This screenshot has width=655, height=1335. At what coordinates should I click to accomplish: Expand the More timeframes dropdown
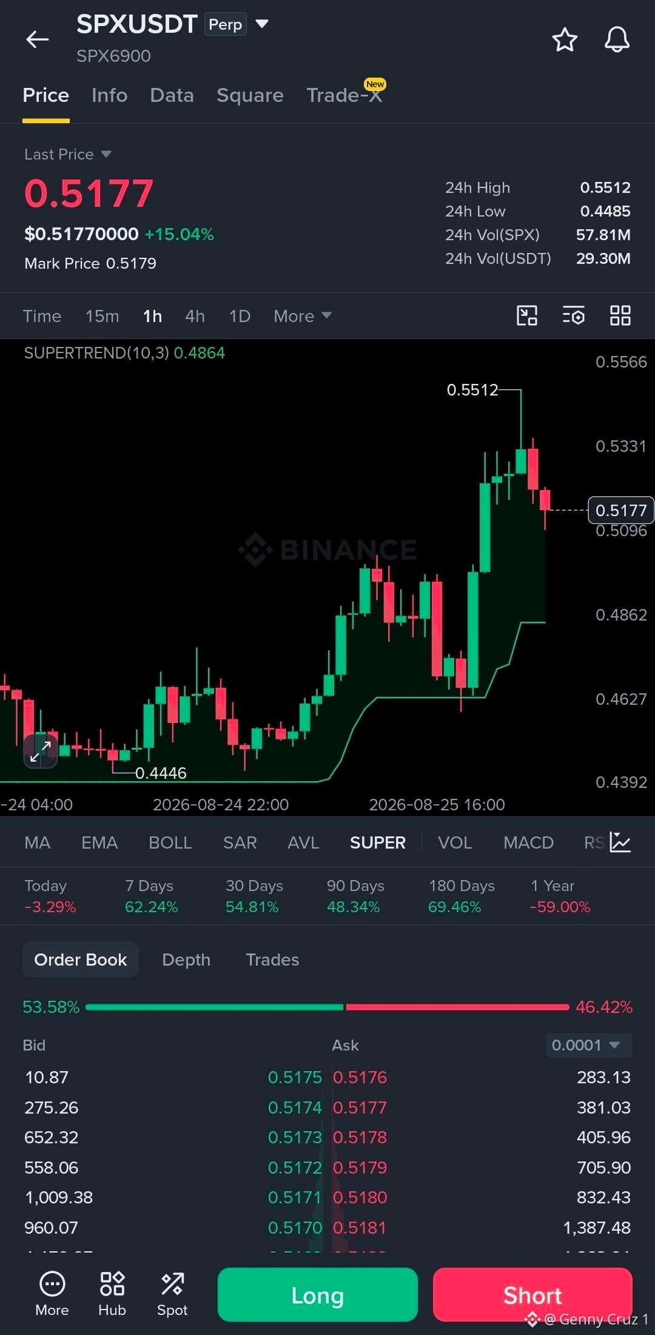point(302,315)
